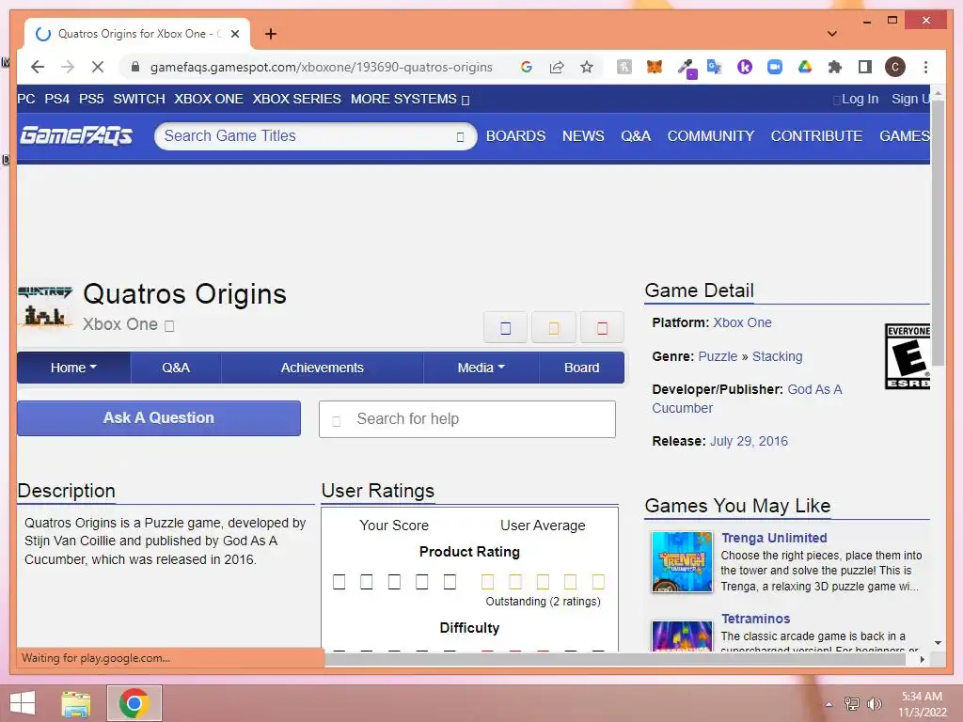Click the vertical page scrollbar thumb

coord(938,233)
